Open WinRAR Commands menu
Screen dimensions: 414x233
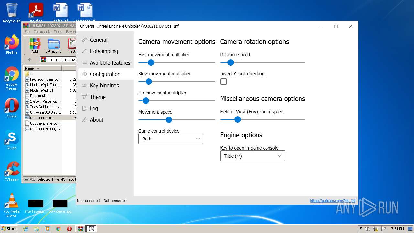(x=42, y=32)
